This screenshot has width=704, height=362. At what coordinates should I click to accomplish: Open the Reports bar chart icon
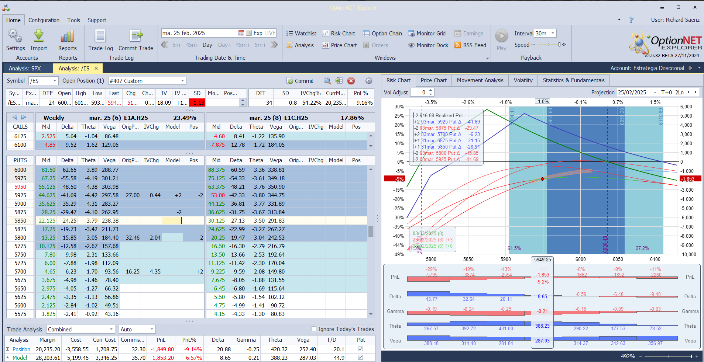[68, 36]
